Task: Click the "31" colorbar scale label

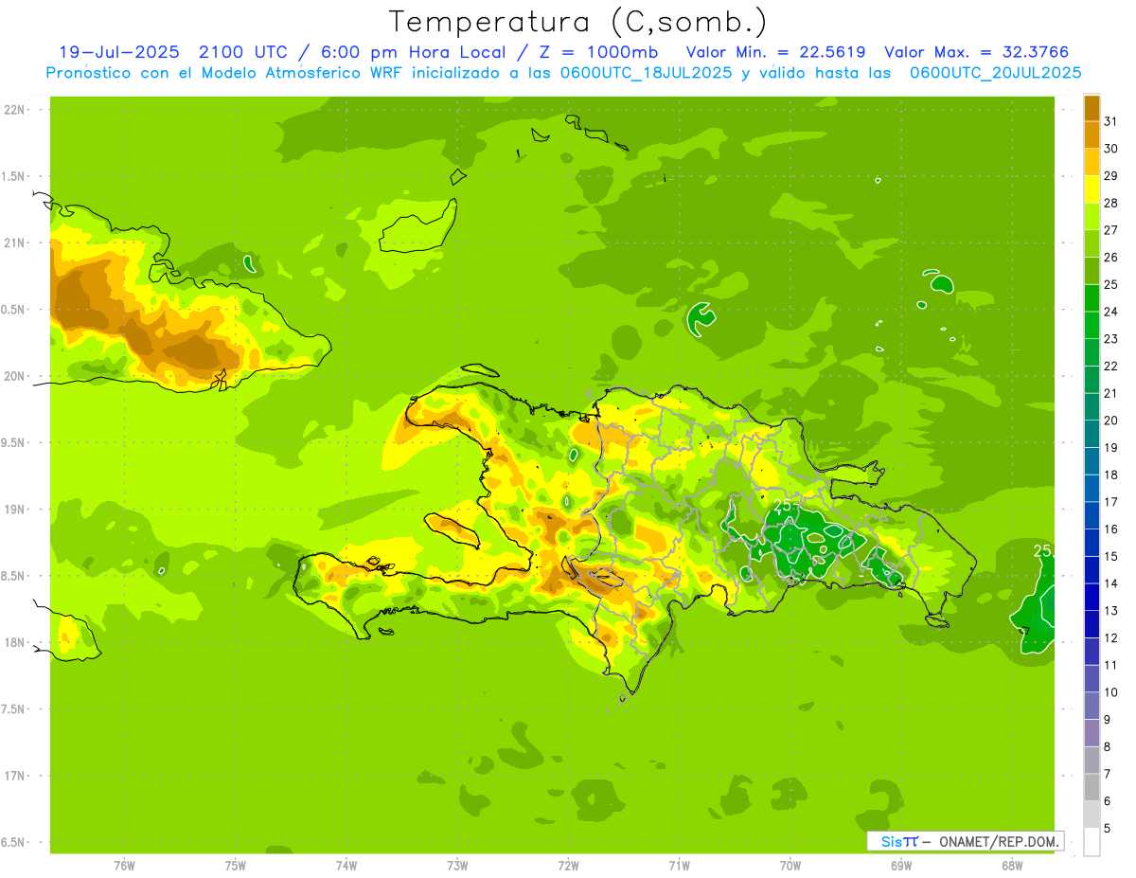Action: tap(1111, 121)
